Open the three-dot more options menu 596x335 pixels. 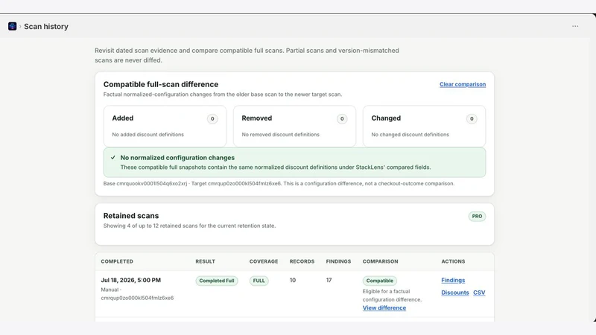click(x=575, y=26)
